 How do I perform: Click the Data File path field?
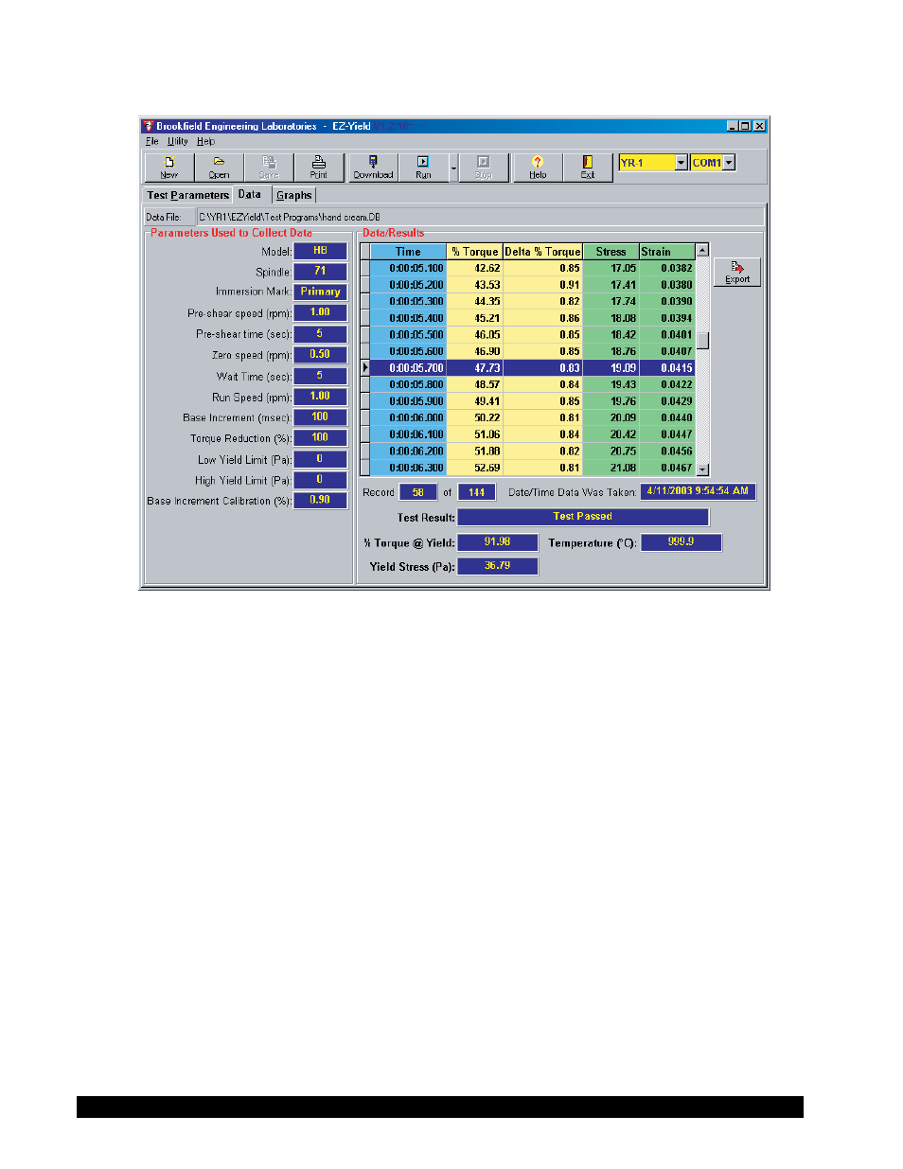pyautogui.click(x=479, y=217)
